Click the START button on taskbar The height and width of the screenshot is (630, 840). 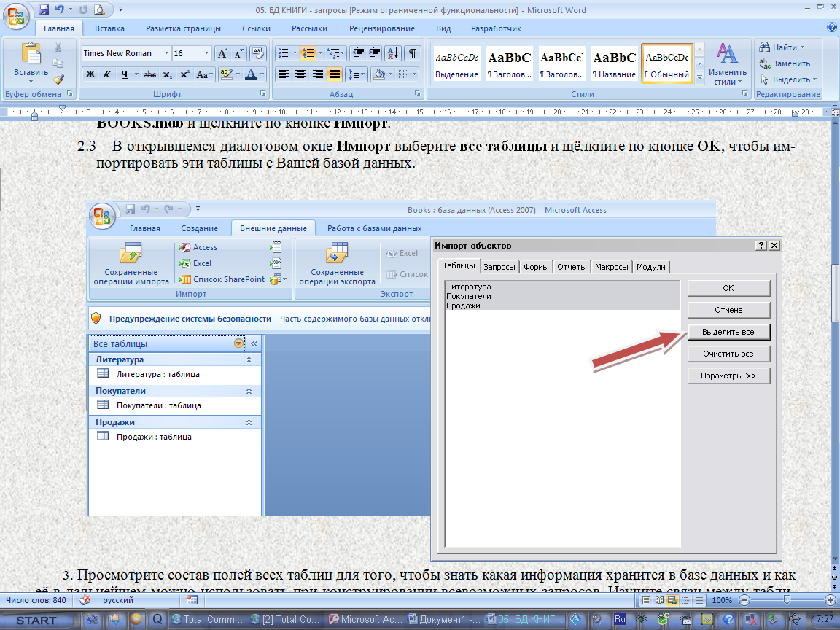pos(36,620)
